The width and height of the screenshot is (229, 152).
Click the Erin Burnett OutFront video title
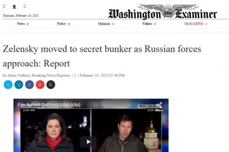point(49,104)
